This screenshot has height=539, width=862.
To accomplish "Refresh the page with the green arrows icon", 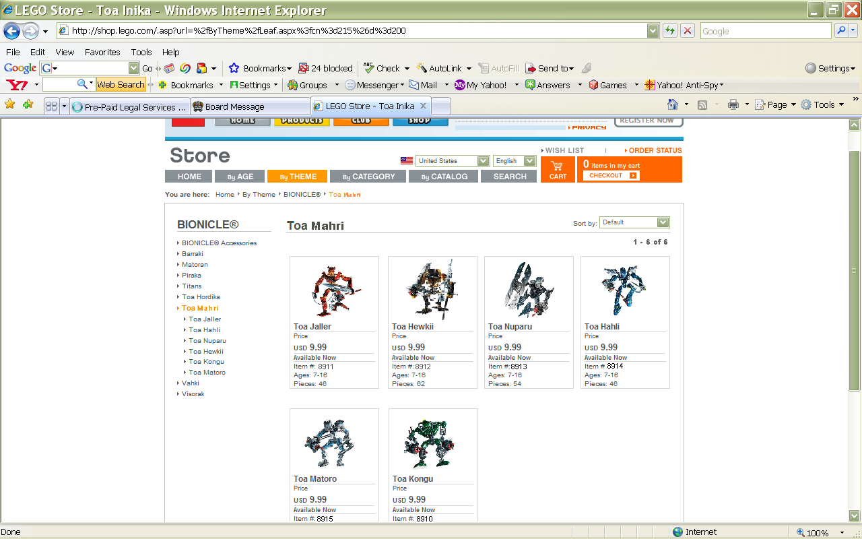I will (x=669, y=31).
